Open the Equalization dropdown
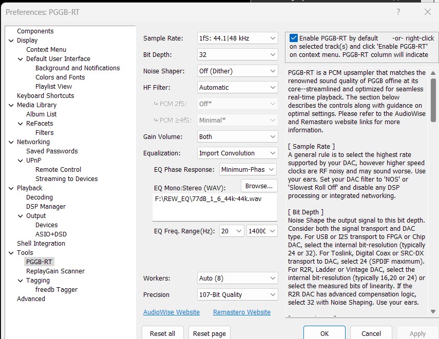Image resolution: width=439 pixels, height=339 pixels. tap(237, 153)
